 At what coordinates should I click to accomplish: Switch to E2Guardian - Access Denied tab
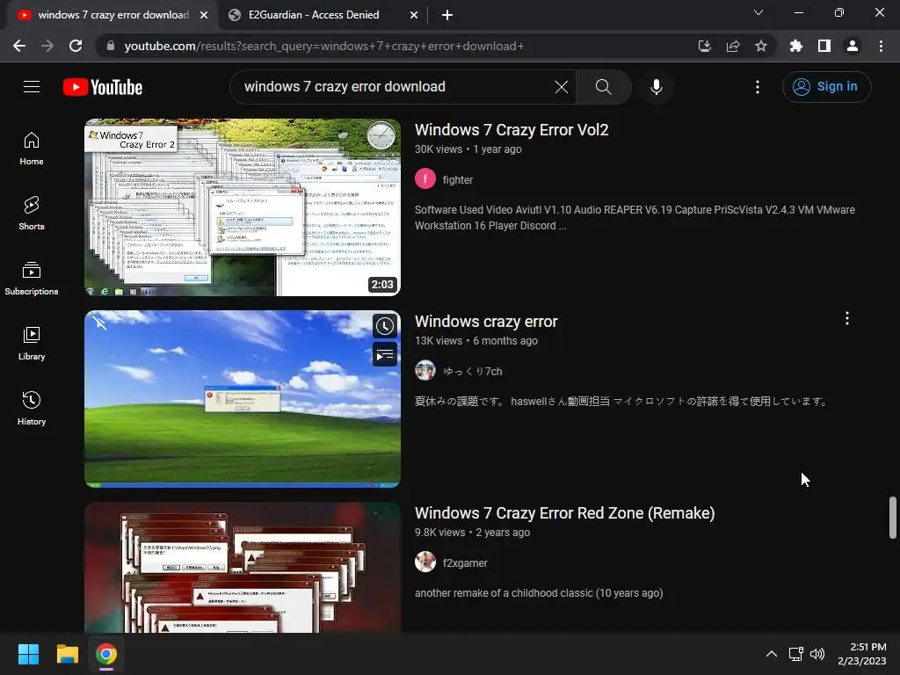pyautogui.click(x=314, y=15)
